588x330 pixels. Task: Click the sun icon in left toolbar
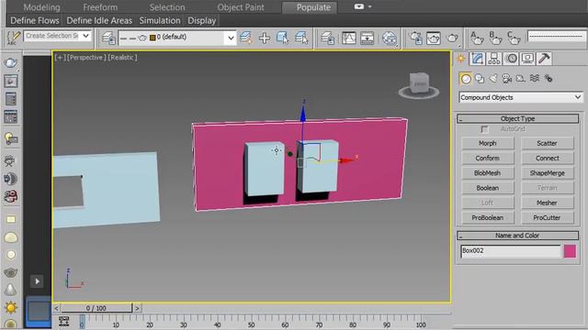pos(10,308)
